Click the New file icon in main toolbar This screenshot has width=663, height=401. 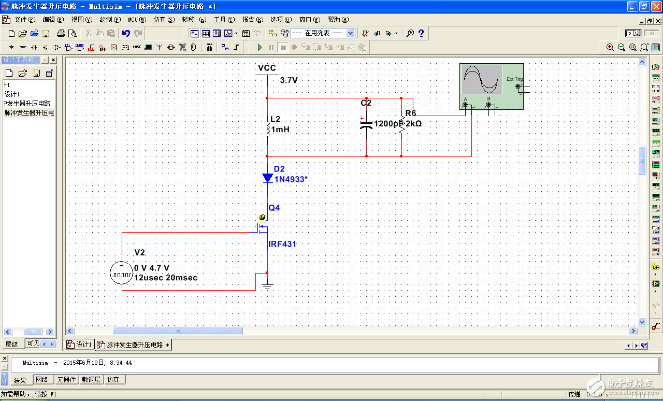click(11, 34)
